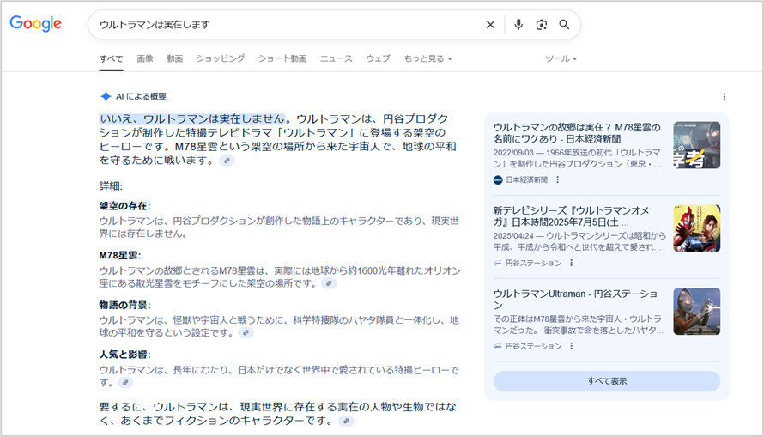Open the 日本経済新聞 article thumbnail

click(x=697, y=145)
